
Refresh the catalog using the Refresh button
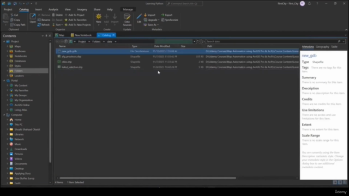tap(44, 24)
